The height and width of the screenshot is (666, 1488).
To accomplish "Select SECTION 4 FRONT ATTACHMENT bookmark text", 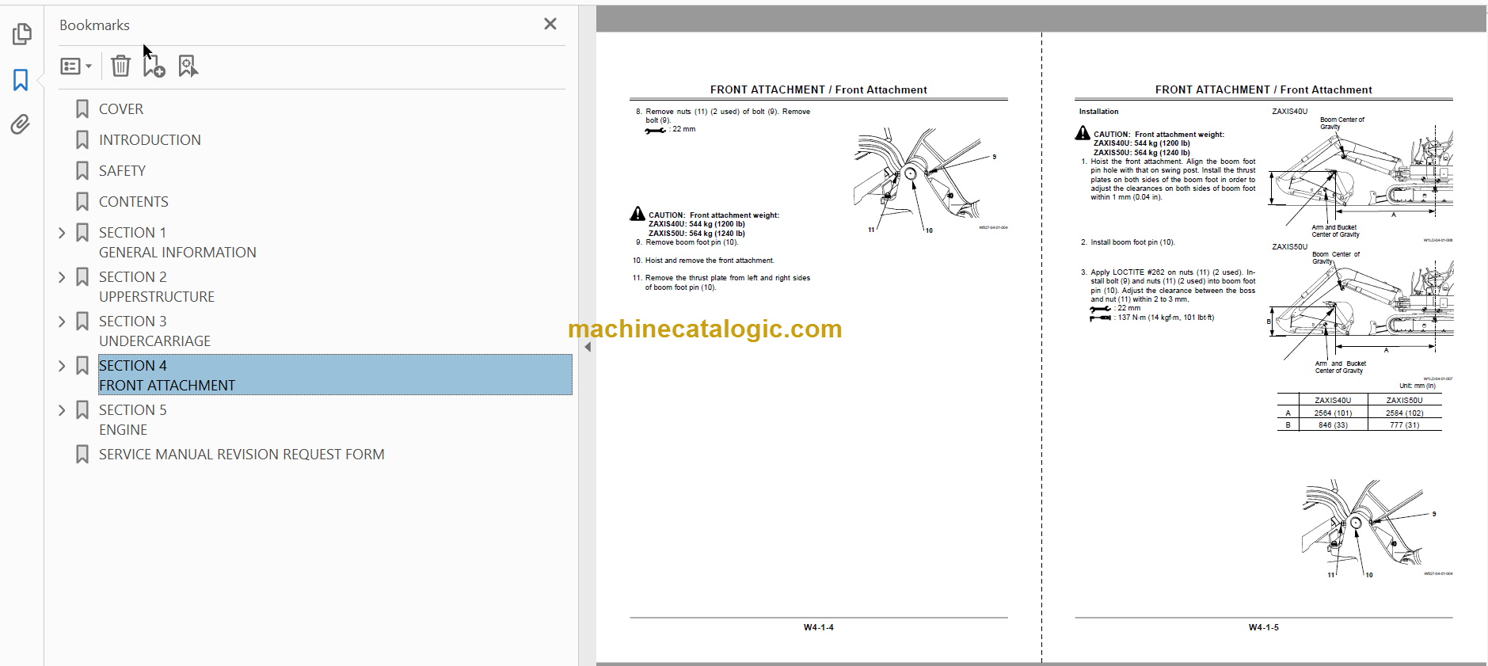I will coord(335,375).
